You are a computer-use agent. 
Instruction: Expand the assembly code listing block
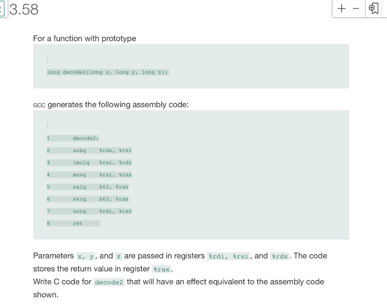point(191,175)
